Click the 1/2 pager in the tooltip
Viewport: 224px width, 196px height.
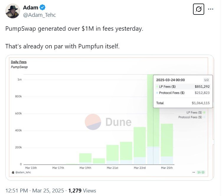pyautogui.click(x=206, y=80)
